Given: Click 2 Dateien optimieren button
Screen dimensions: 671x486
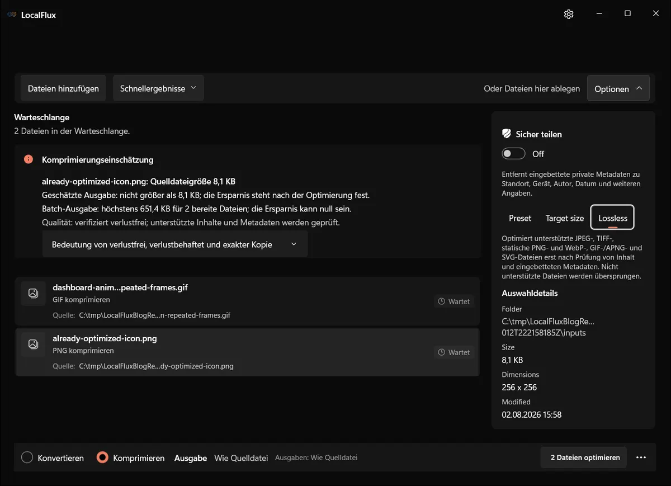Looking at the screenshot, I should (585, 457).
